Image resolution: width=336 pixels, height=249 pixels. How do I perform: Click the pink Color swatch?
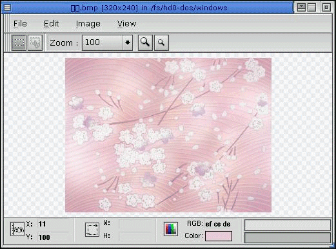pos(219,236)
